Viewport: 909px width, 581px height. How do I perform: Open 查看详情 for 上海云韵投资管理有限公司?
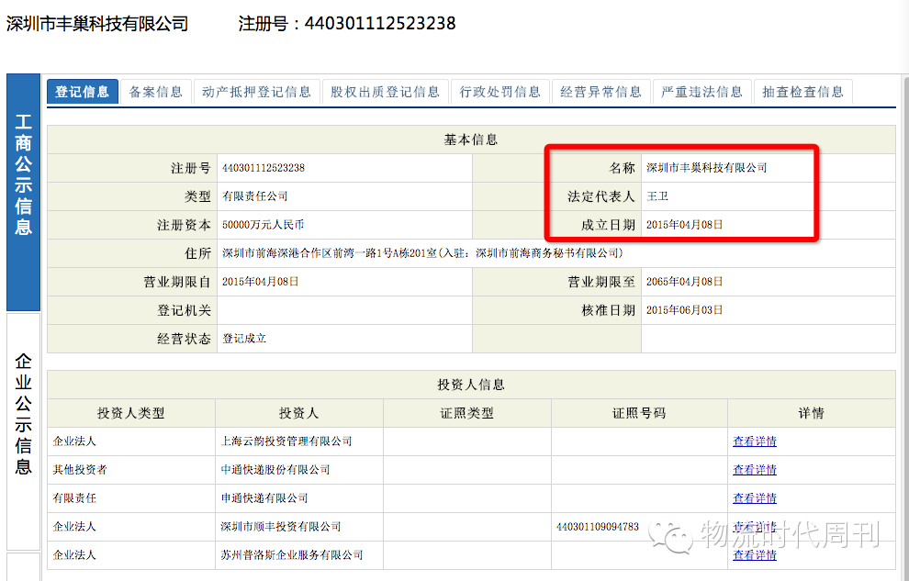[x=754, y=441]
